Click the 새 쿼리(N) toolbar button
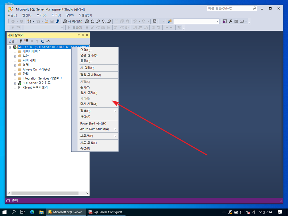 point(73,21)
